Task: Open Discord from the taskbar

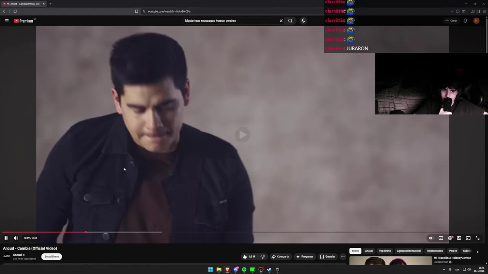Action: 236,269
